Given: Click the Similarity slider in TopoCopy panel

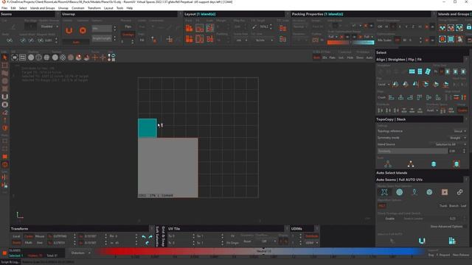Looking at the screenshot, I should 412,151.
